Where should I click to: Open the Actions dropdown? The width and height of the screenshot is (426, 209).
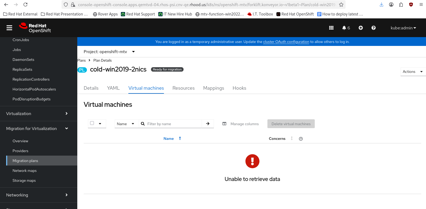pyautogui.click(x=413, y=72)
